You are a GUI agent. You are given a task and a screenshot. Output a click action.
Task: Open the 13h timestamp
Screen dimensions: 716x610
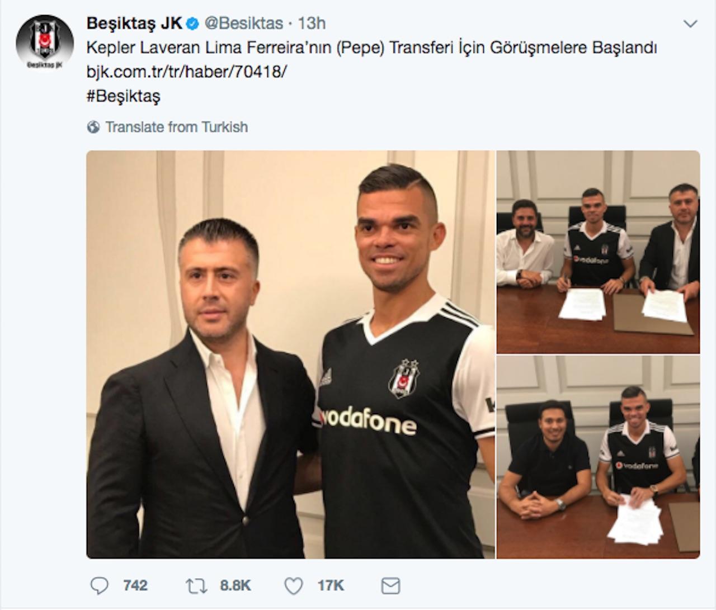point(311,23)
